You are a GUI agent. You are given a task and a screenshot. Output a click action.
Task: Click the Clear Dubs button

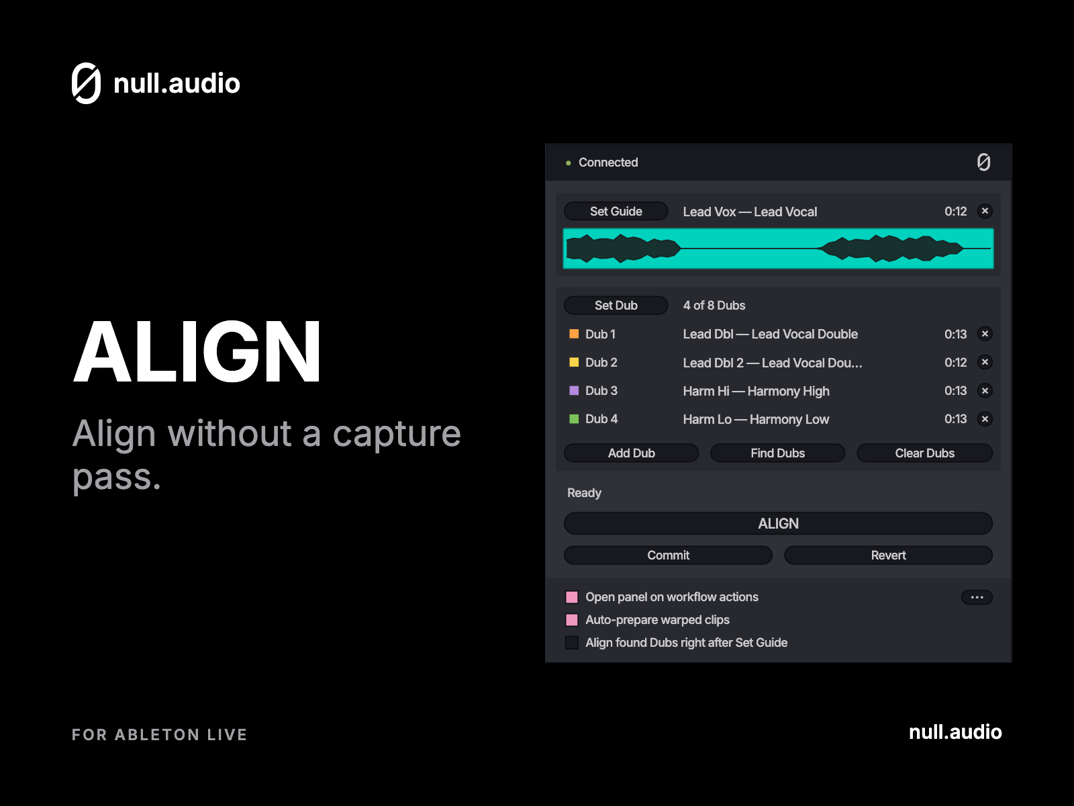point(925,453)
